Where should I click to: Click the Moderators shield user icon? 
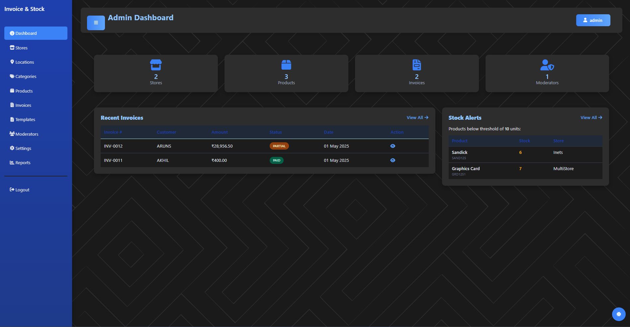point(547,65)
